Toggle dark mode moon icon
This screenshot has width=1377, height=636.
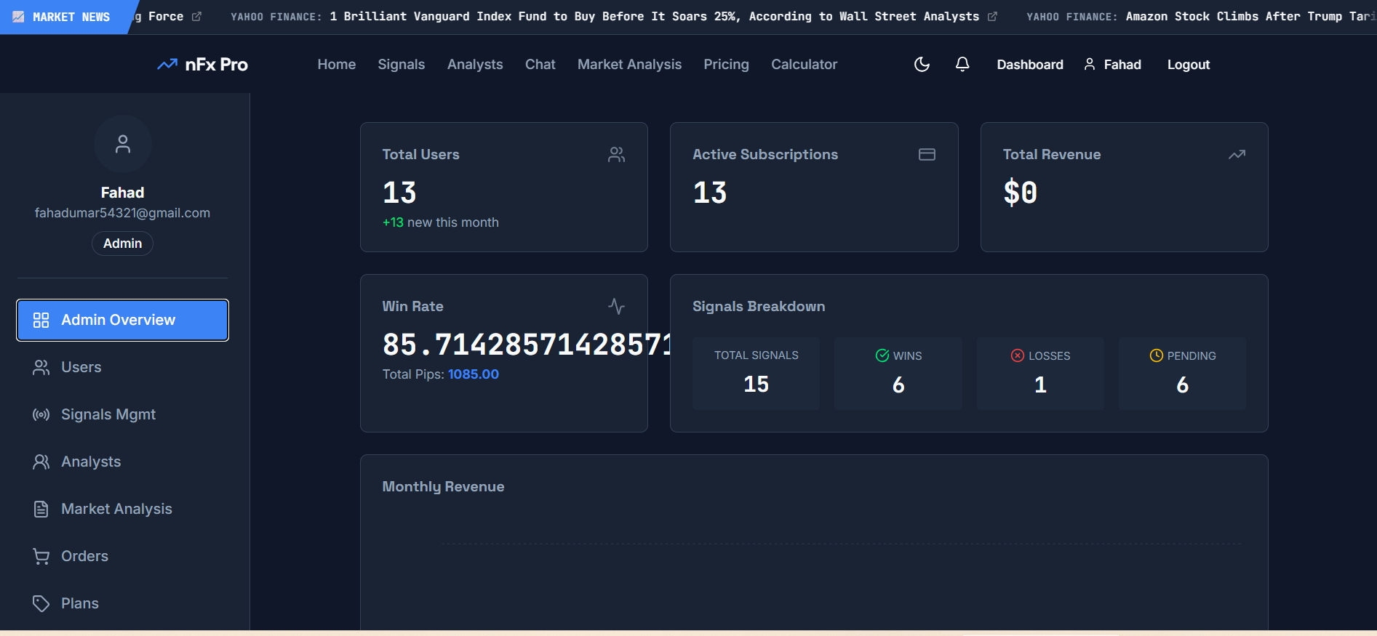(922, 65)
